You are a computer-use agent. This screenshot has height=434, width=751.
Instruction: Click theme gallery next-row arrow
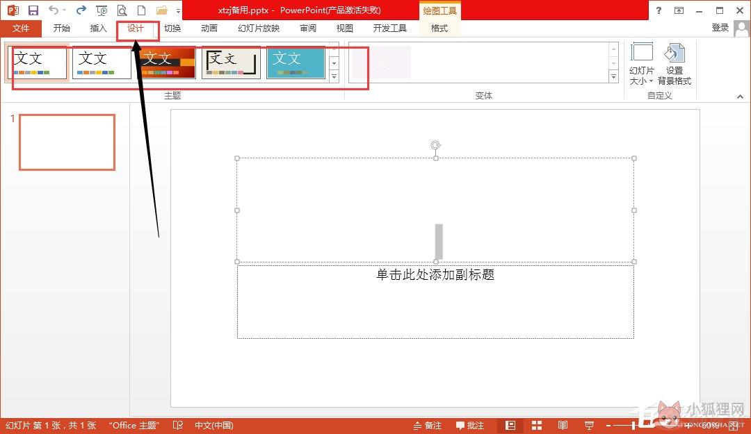(x=334, y=62)
